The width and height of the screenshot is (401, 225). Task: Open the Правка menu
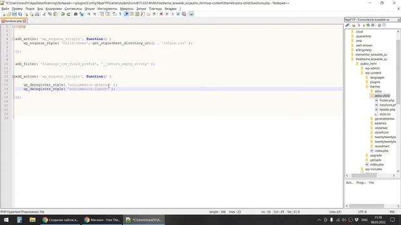(17, 9)
